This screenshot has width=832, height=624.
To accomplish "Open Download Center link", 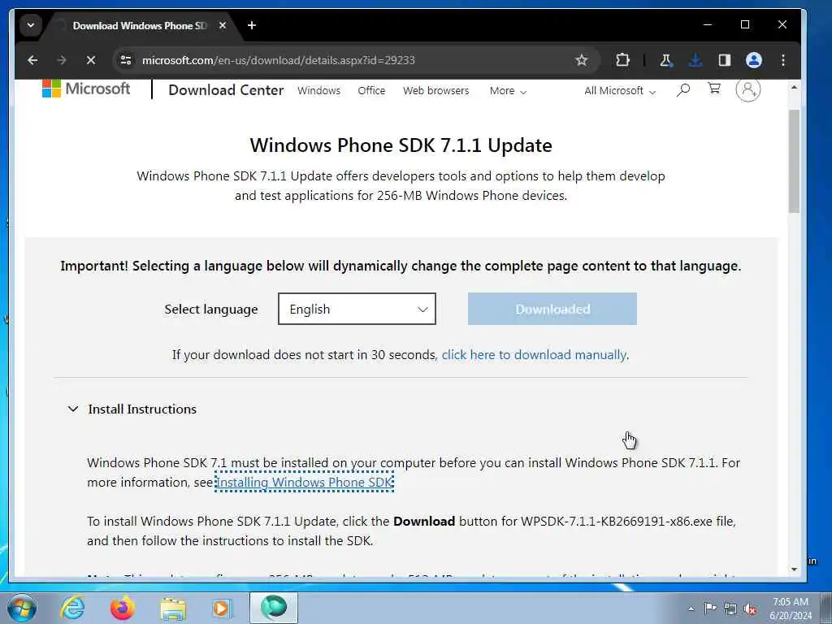I will pyautogui.click(x=226, y=90).
